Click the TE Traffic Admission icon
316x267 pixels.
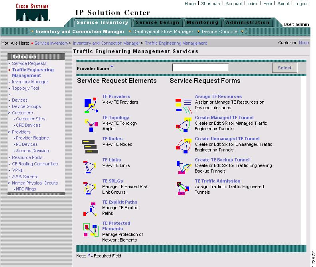pyautogui.click(x=183, y=188)
